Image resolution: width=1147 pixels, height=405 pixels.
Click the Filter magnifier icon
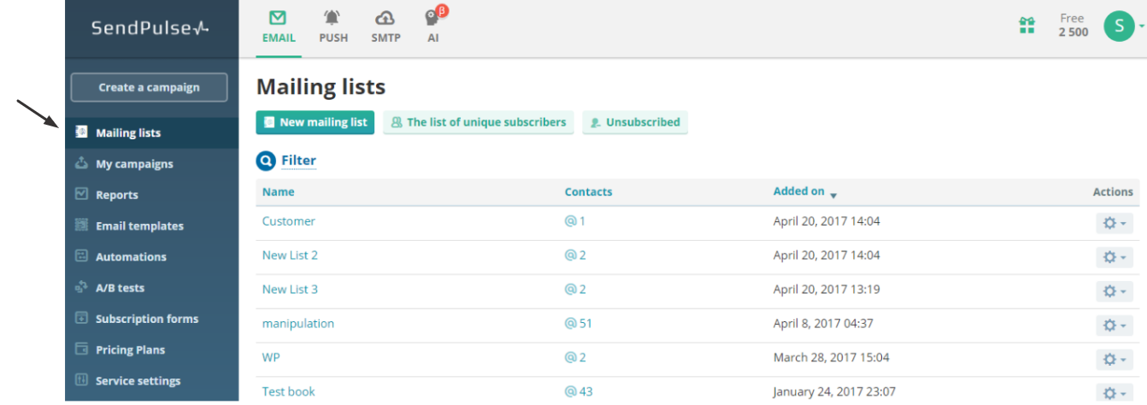pos(266,161)
